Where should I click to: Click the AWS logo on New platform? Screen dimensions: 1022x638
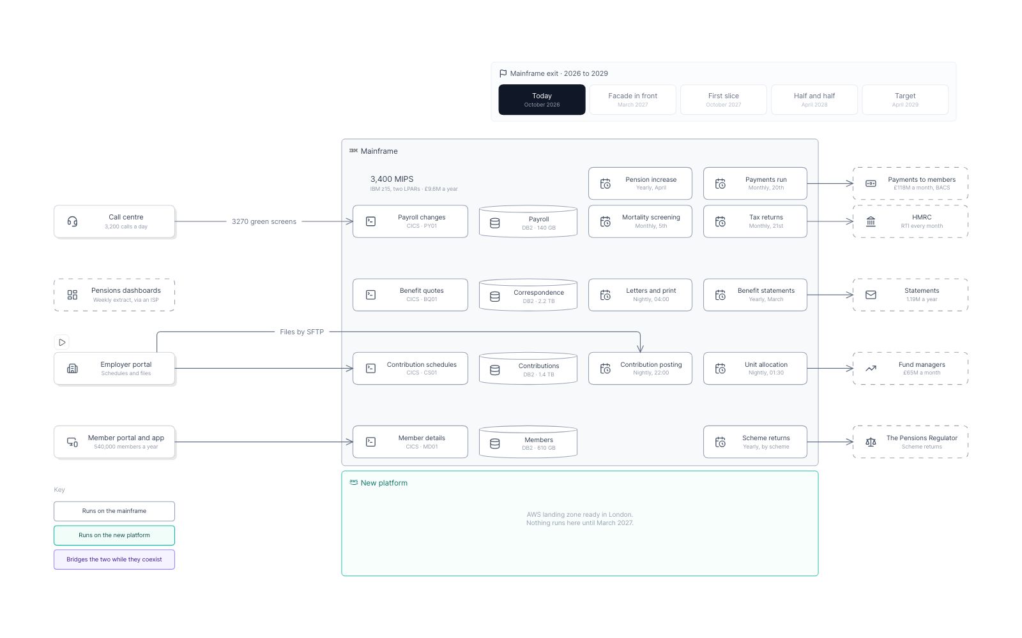click(x=353, y=482)
